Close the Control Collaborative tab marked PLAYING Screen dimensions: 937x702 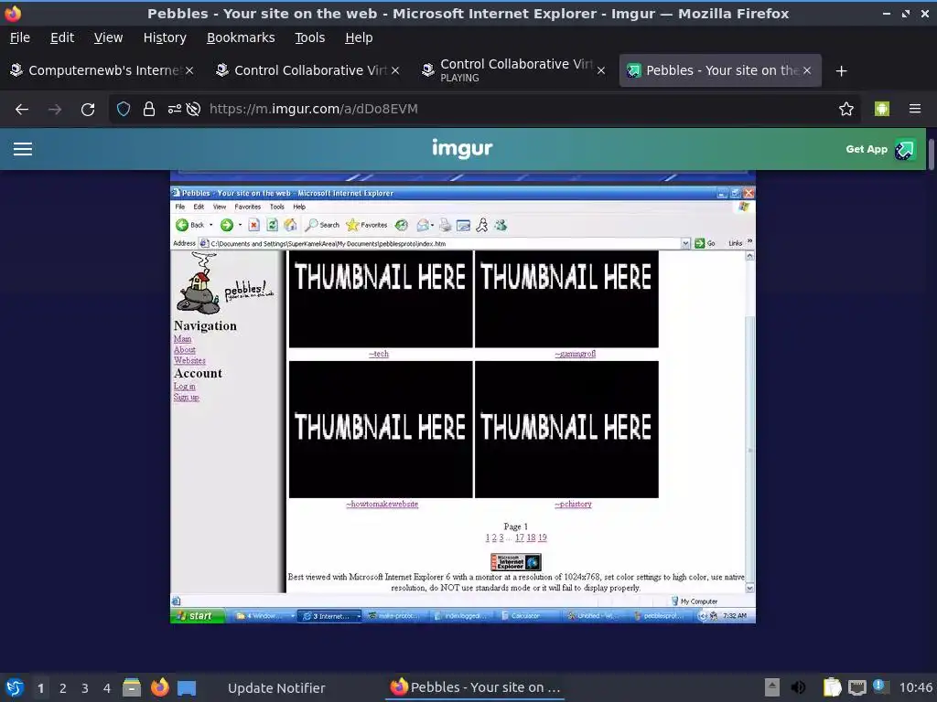pyautogui.click(x=601, y=70)
